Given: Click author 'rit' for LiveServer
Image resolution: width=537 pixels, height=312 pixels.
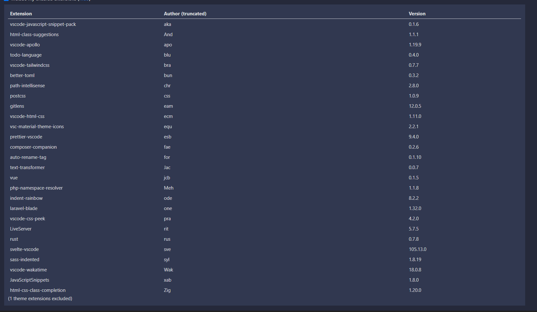Looking at the screenshot, I should point(166,229).
